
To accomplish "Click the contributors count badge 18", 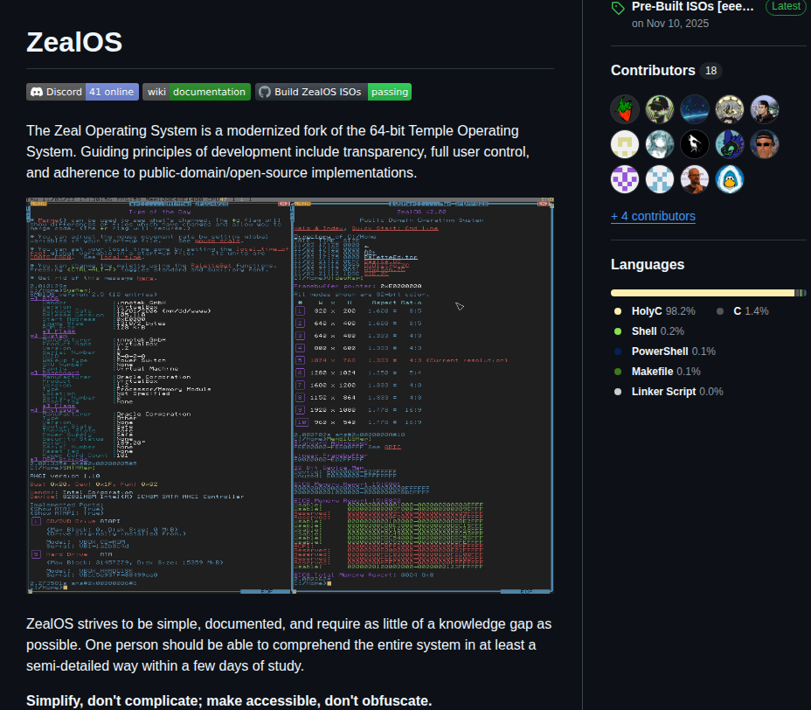I will [x=710, y=71].
